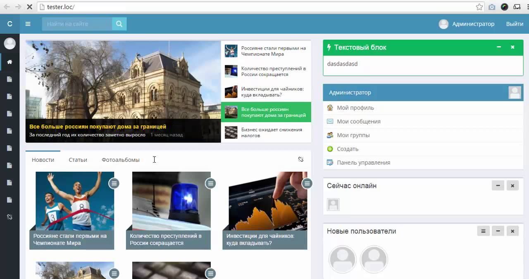Open the settings wrench icon beside the content tabs

[301, 159]
